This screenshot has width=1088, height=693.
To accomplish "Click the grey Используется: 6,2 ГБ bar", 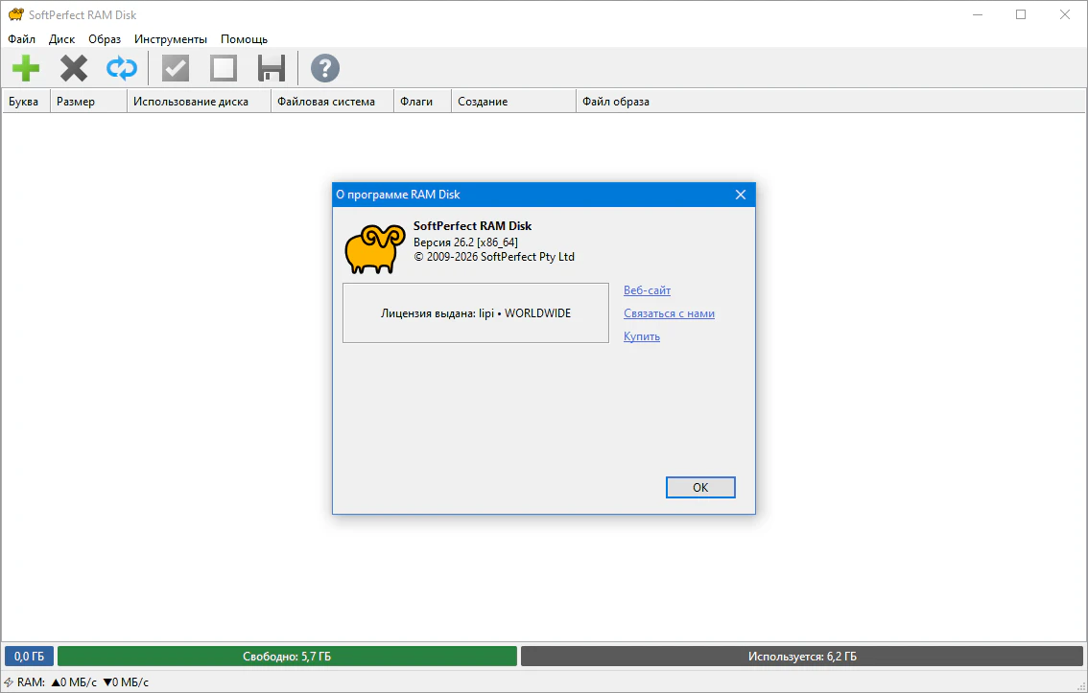I will 802,657.
